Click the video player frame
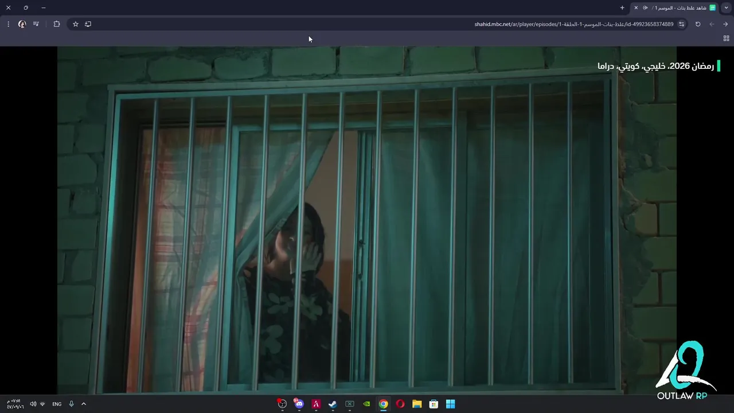 (x=367, y=221)
